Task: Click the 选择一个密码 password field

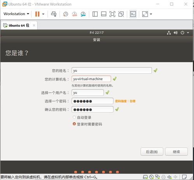Action: [x=93, y=101]
